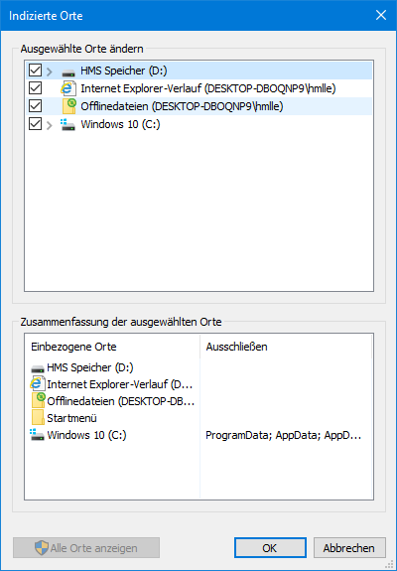The image size is (397, 571).
Task: Select Windows 10 (C:) drive icon in summary
Action: [x=37, y=435]
